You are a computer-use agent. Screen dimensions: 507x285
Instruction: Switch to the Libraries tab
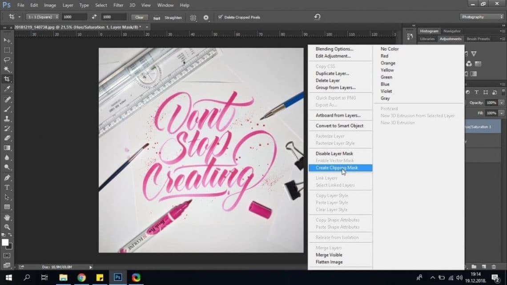[x=427, y=39]
